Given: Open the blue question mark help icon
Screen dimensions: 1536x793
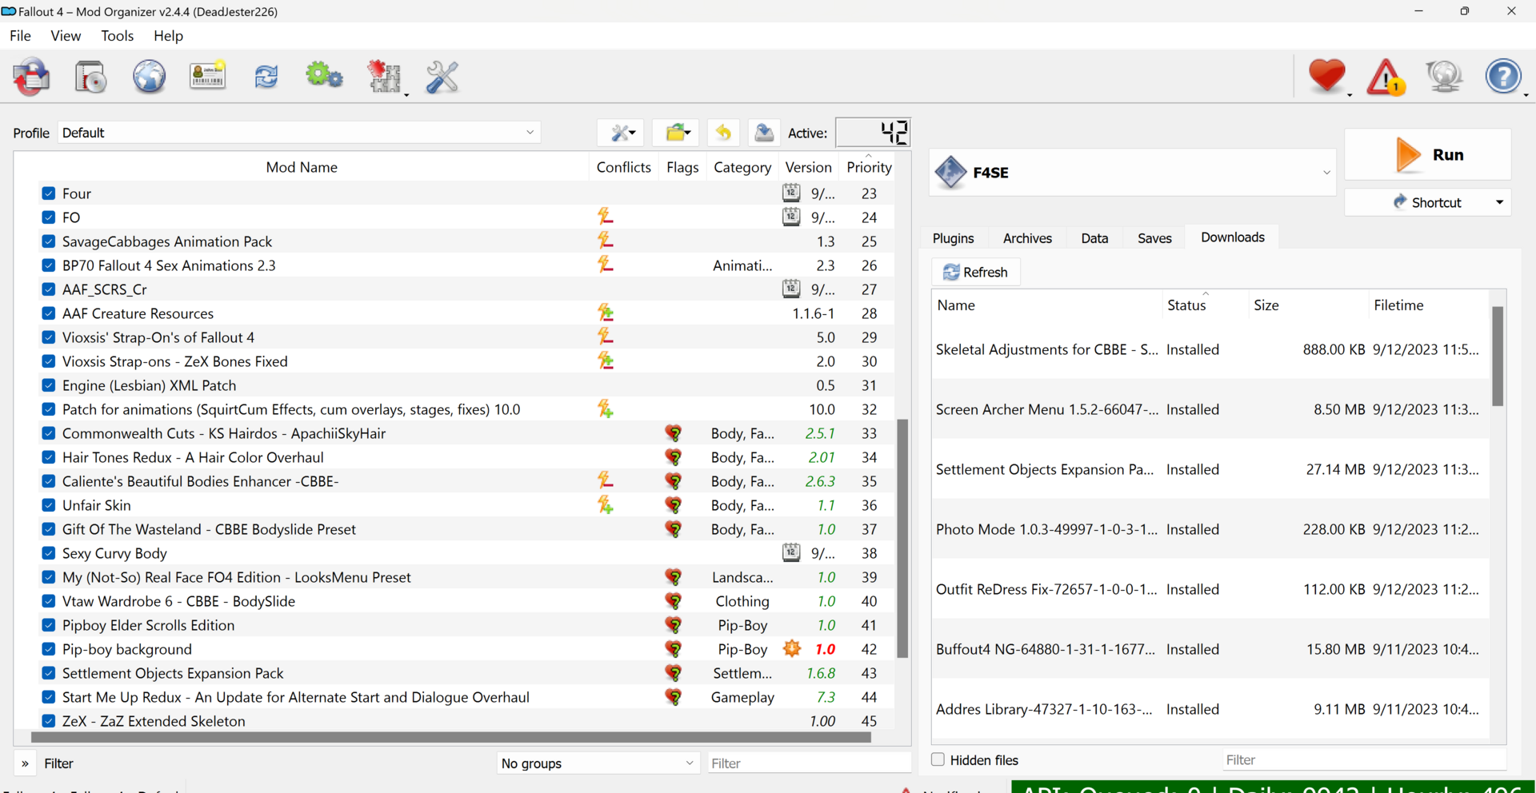Looking at the screenshot, I should pos(1504,77).
